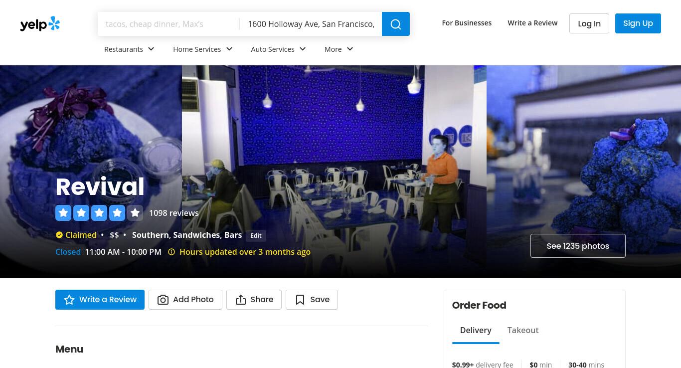Open the Auto Services dropdown

coord(278,49)
